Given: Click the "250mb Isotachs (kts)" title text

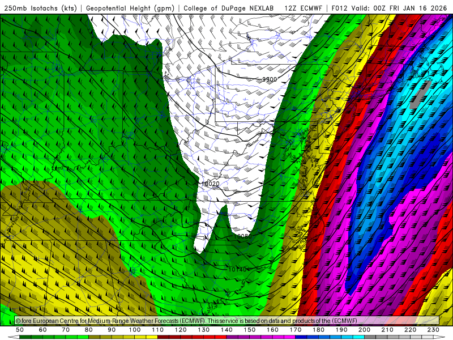Looking at the screenshot, I should point(40,8).
